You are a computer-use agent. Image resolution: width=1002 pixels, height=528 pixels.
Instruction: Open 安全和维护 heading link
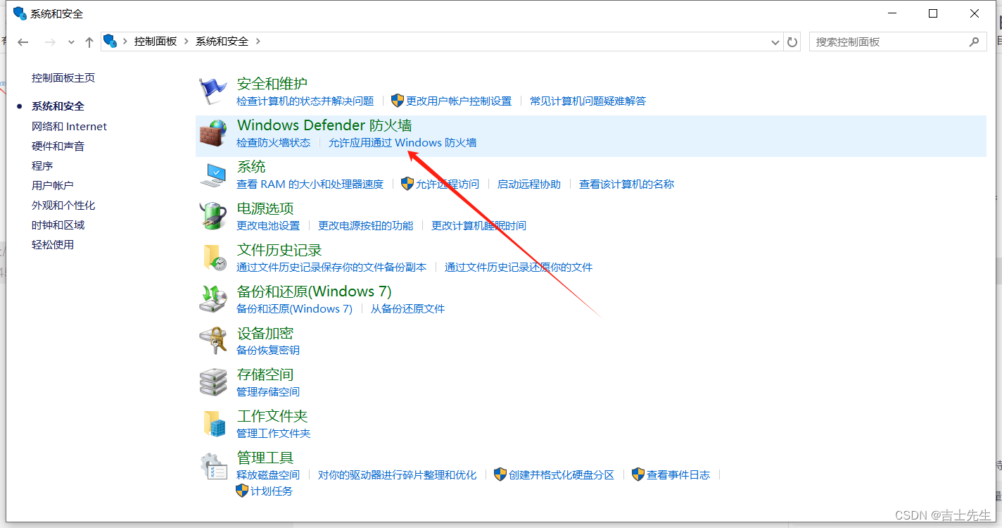click(272, 84)
